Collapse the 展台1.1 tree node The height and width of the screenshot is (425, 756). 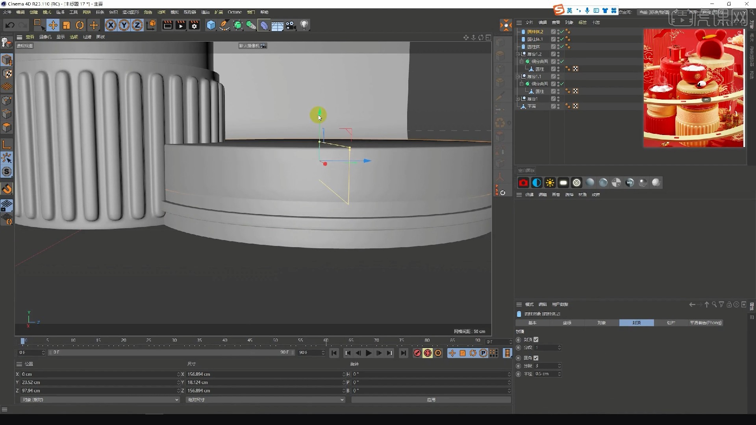click(518, 76)
